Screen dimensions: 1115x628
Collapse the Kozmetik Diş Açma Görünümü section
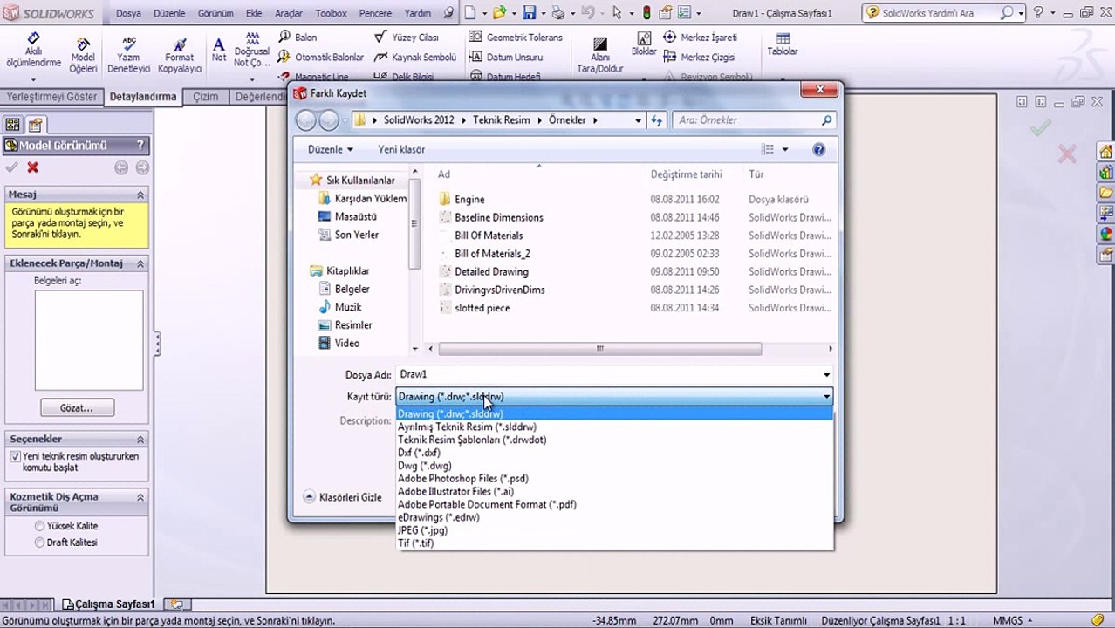140,496
